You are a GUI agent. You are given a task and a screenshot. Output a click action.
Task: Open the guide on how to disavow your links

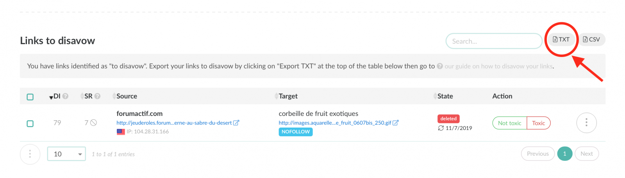[499, 66]
